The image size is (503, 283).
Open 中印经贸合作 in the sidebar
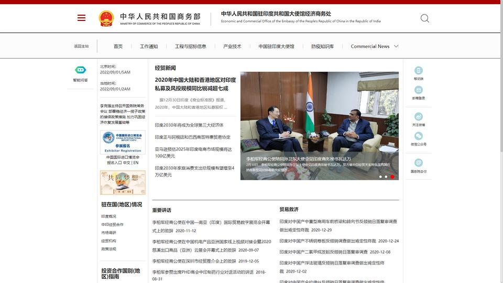pos(112,225)
